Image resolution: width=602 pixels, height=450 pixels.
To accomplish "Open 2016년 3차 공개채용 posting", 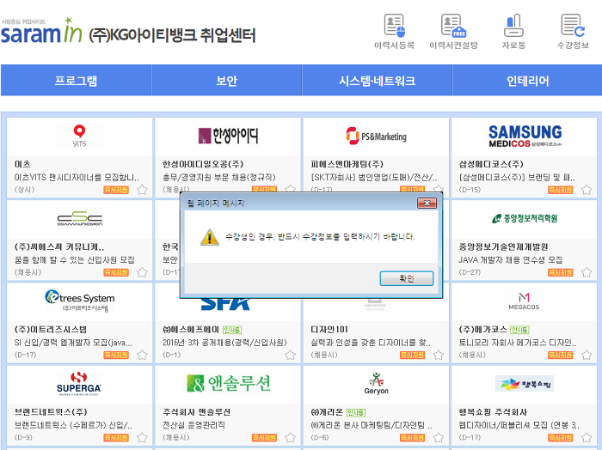I will pyautogui.click(x=224, y=343).
